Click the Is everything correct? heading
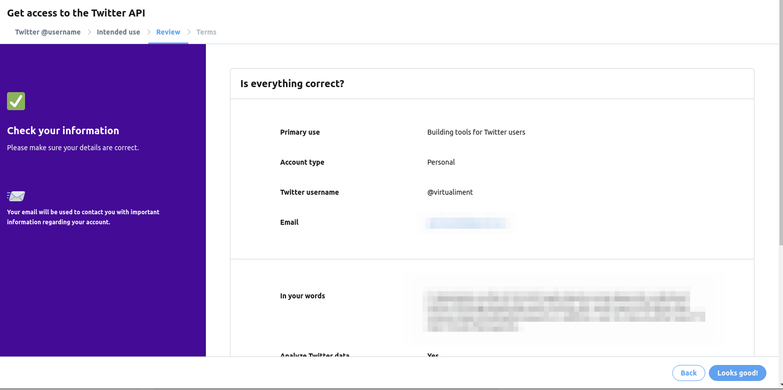The width and height of the screenshot is (783, 390). tap(292, 83)
